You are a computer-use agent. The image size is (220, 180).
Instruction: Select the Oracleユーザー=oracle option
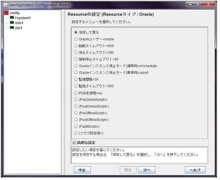pyautogui.click(x=76, y=39)
